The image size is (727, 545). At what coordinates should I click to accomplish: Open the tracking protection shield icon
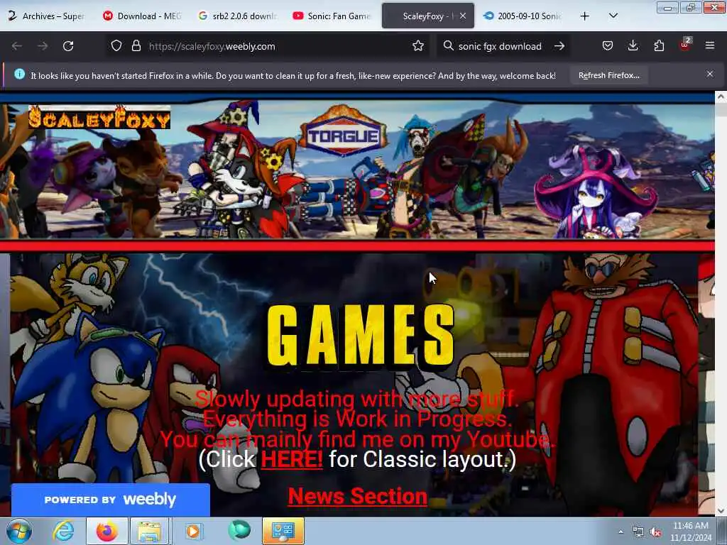click(x=116, y=46)
